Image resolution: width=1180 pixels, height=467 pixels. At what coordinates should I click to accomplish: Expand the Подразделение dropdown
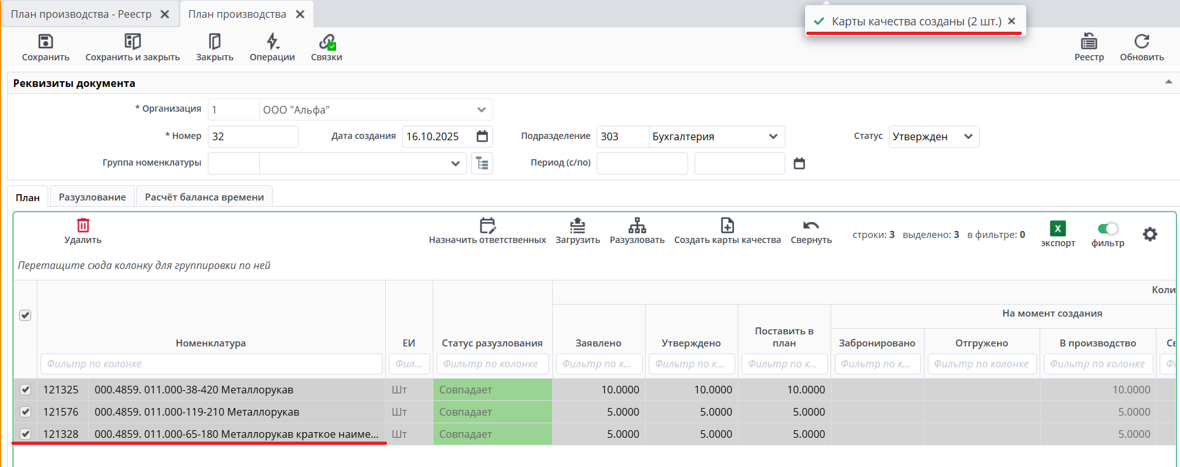(x=773, y=136)
